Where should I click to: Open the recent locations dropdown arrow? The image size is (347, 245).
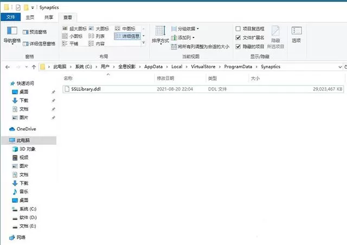(x=27, y=67)
